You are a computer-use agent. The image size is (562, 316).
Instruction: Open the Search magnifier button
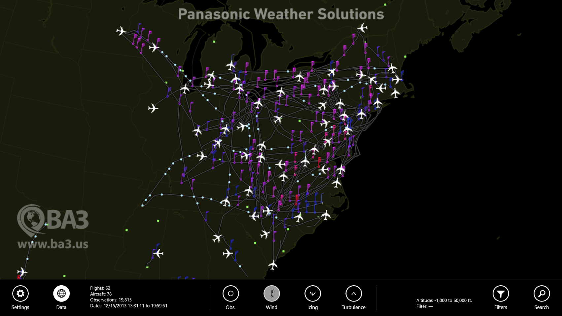[542, 294]
